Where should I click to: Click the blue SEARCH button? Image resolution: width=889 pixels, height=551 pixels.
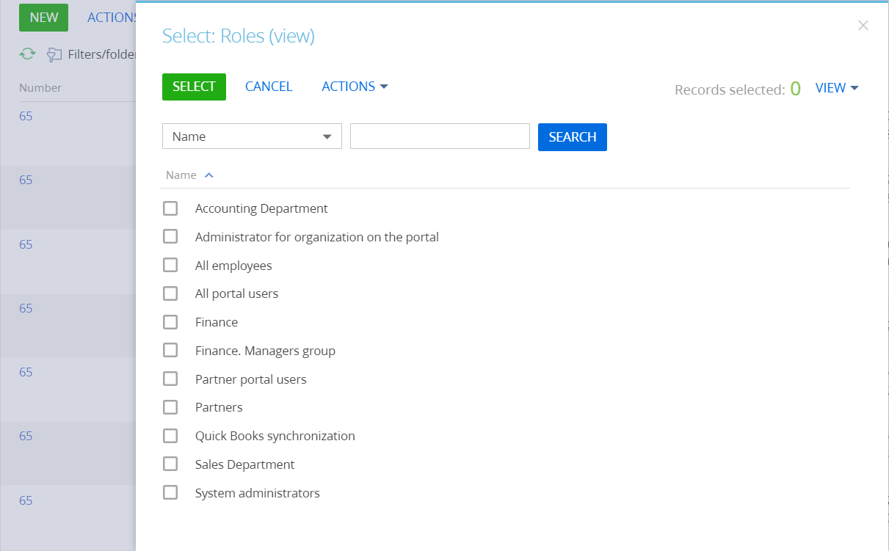pos(573,137)
